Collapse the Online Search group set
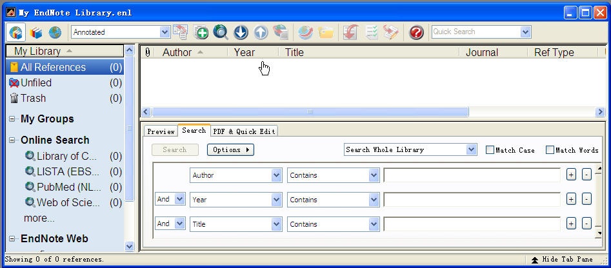The image size is (611, 268). [x=12, y=140]
